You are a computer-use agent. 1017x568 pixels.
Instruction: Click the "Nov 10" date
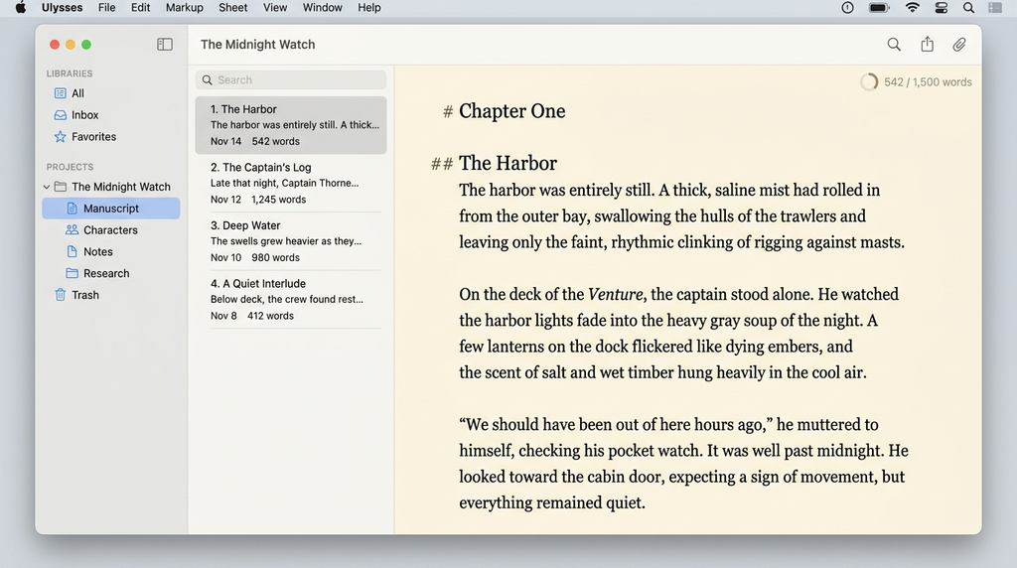tap(225, 257)
